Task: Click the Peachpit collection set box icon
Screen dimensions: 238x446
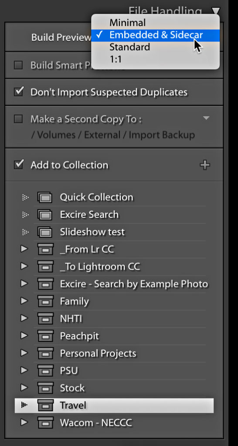Action: 45,336
